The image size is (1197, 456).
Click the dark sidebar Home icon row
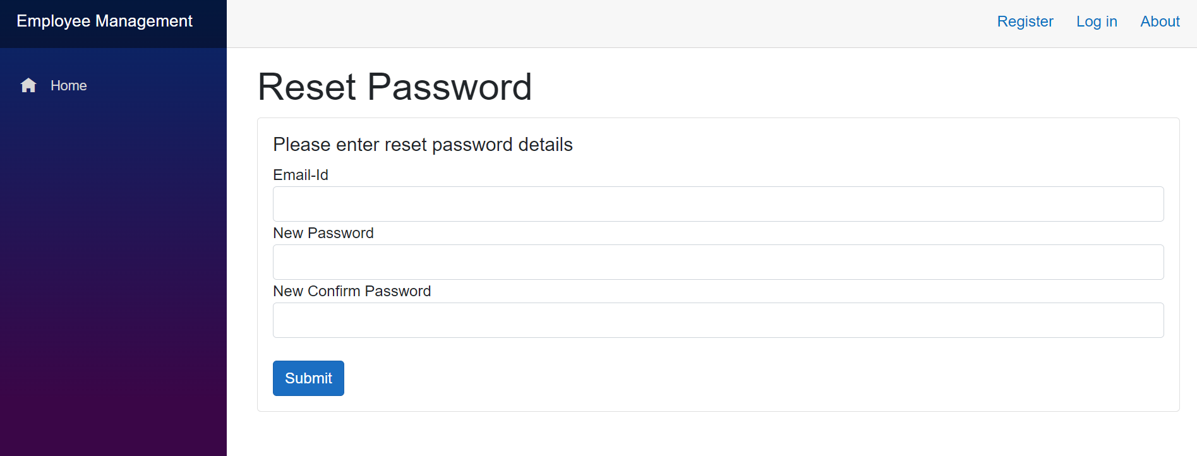(x=57, y=85)
